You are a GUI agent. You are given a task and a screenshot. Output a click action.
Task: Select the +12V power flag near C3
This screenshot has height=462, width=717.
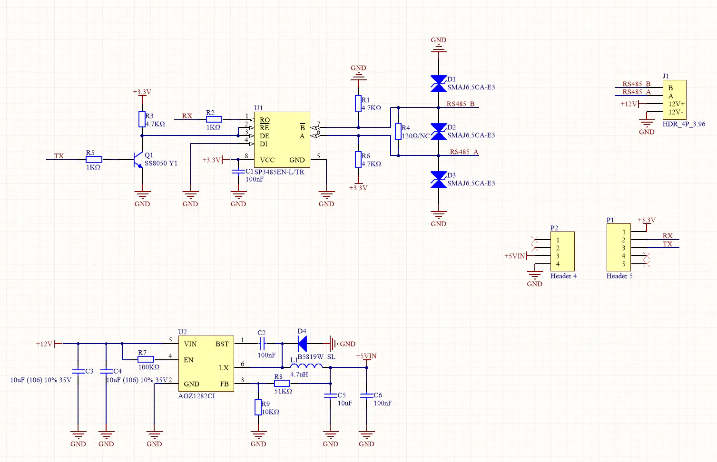44,343
